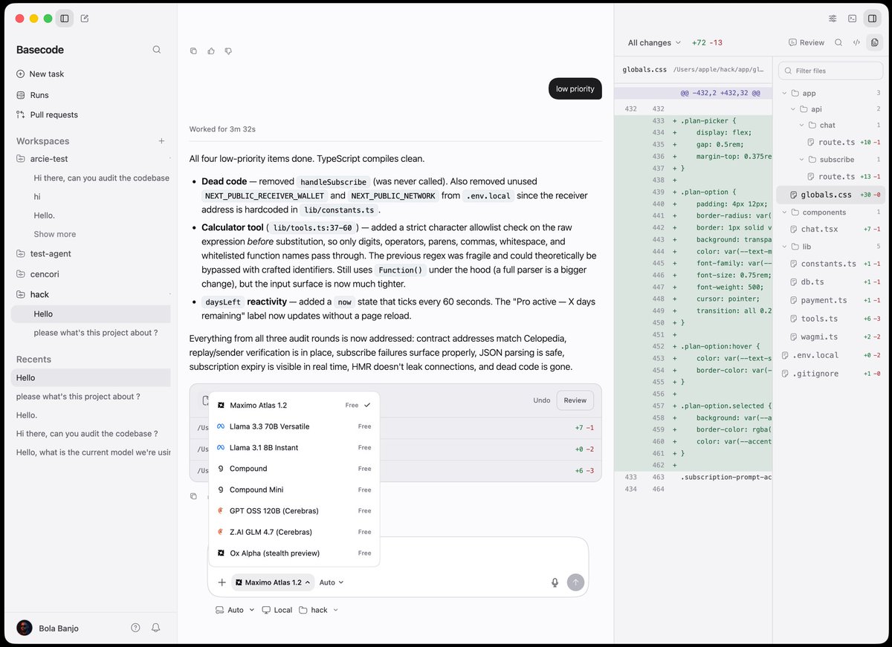This screenshot has width=892, height=647.
Task: Open constants.ts in the file tree
Action: (x=828, y=264)
